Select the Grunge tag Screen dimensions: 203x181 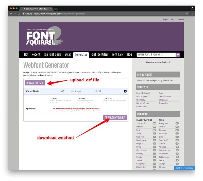pos(162,164)
